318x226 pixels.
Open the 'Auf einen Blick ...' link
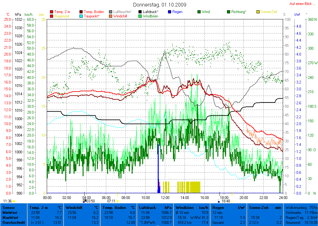coord(301,4)
